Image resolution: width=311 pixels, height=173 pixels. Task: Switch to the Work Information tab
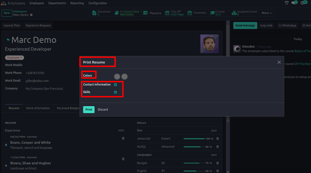pyautogui.click(x=38, y=108)
